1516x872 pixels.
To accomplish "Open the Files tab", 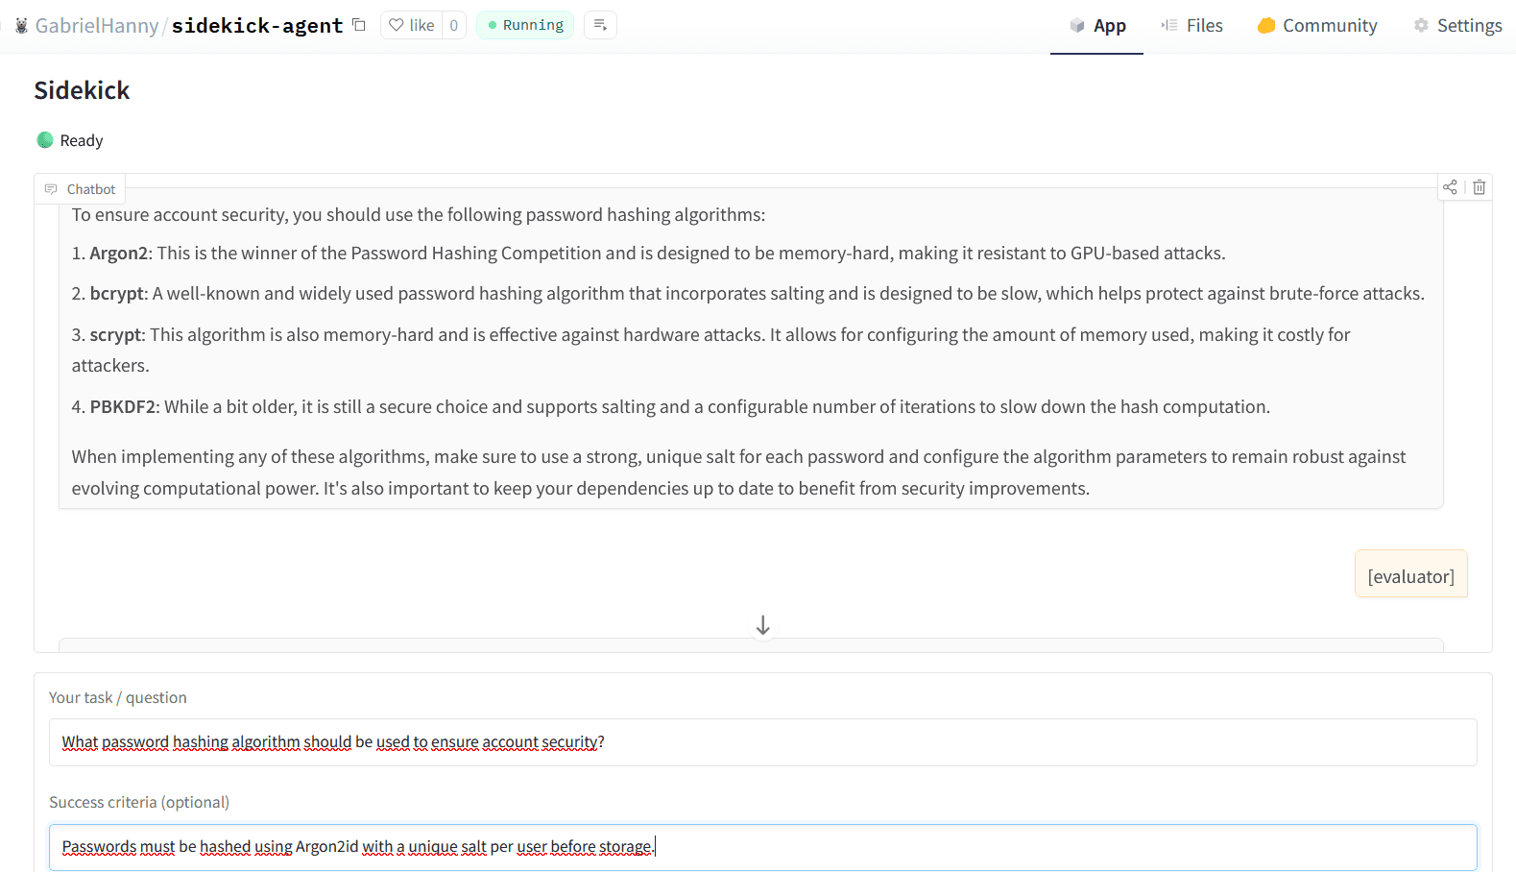I will [1191, 26].
